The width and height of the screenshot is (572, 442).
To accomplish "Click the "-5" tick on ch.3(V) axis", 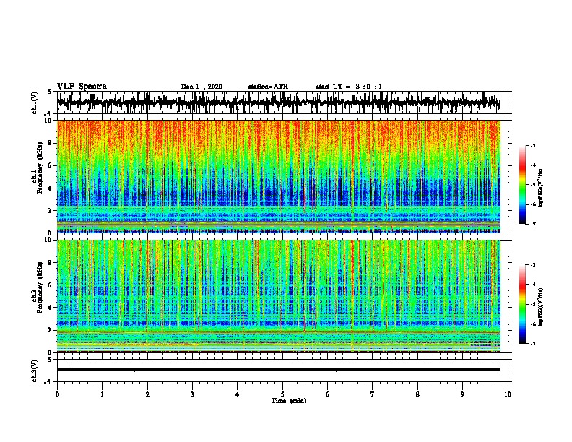I will (48, 382).
